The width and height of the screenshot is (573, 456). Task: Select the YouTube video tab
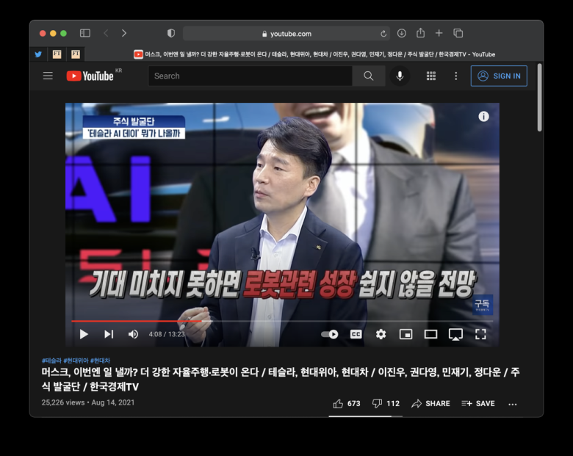pyautogui.click(x=314, y=54)
